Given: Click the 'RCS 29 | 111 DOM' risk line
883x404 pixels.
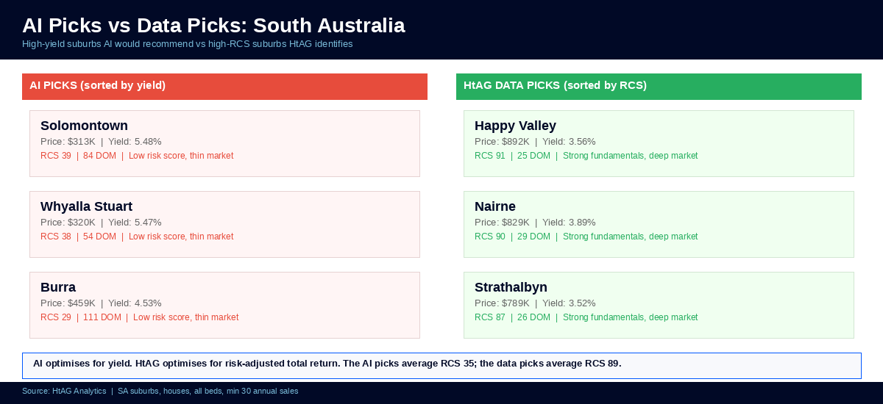Looking at the screenshot, I should (x=140, y=317).
